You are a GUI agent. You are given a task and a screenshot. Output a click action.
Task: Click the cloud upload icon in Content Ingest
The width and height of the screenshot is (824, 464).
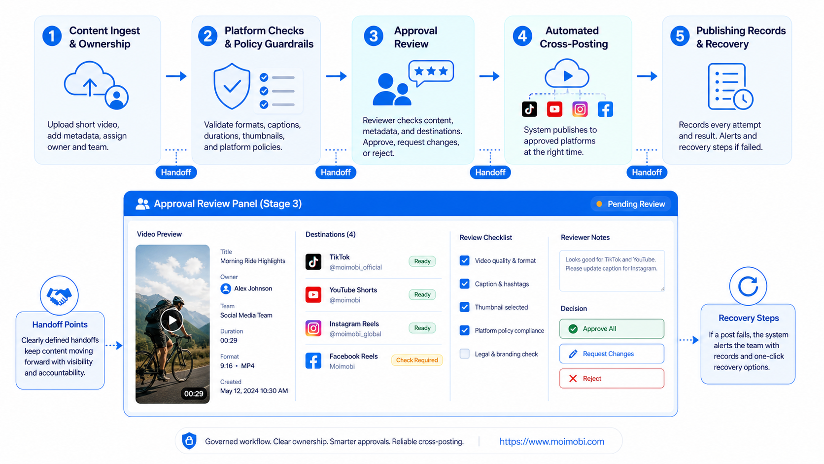[97, 85]
